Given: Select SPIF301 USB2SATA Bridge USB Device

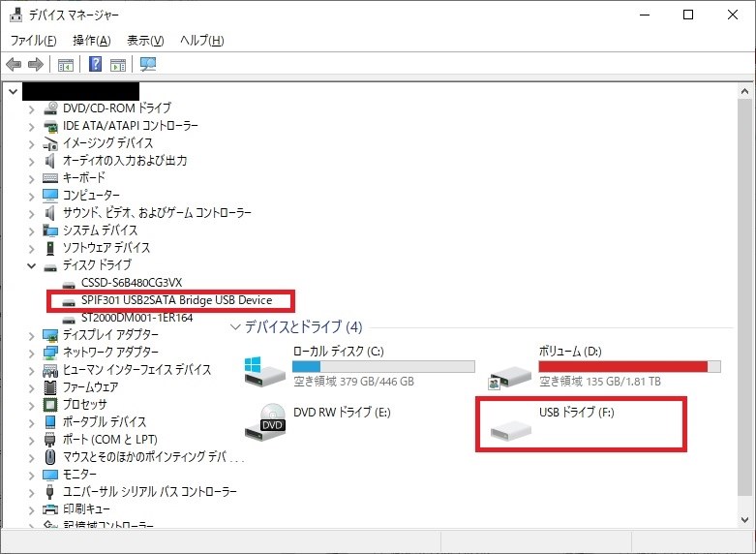Looking at the screenshot, I should [176, 300].
